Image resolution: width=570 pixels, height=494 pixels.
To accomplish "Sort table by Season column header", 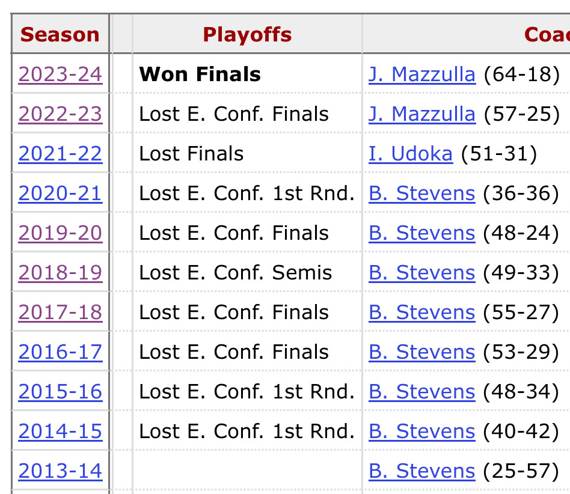I will (x=60, y=35).
